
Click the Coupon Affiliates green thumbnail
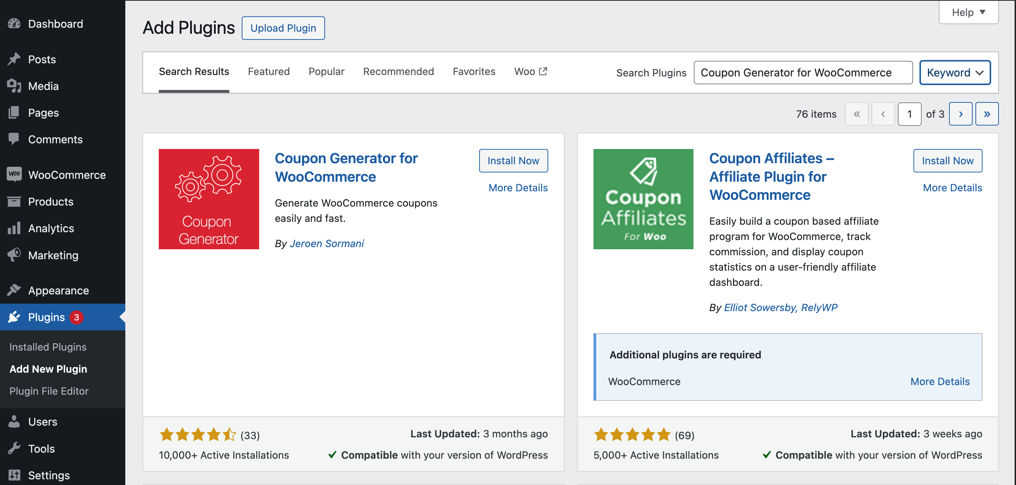[643, 199]
